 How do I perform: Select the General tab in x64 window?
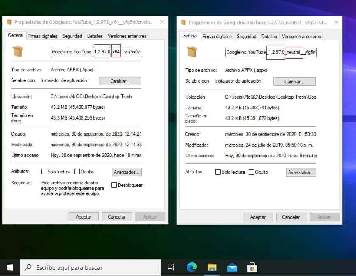pyautogui.click(x=16, y=35)
